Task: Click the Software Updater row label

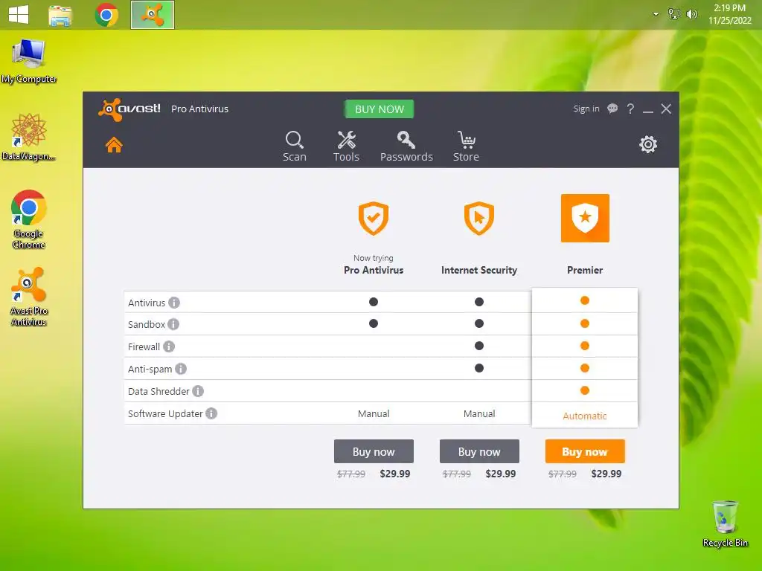Action: [x=164, y=413]
